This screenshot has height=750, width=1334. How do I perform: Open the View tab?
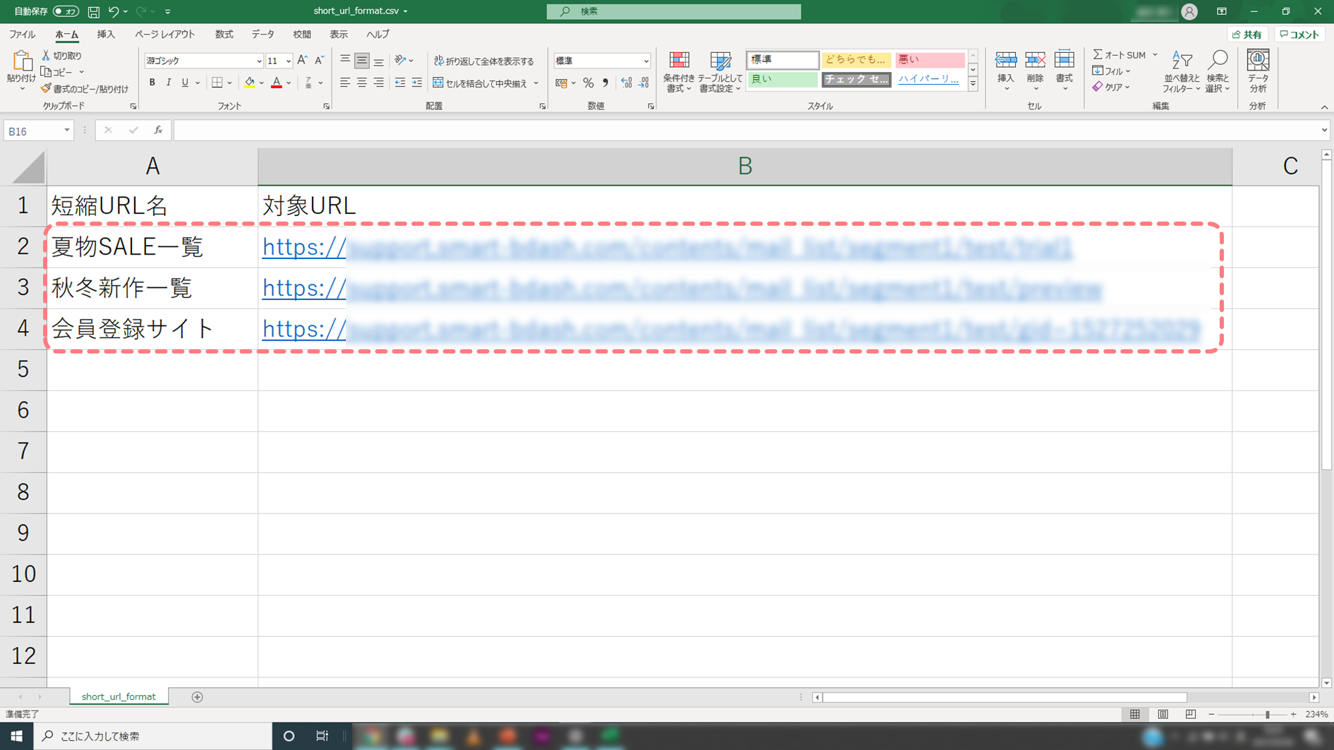coord(339,35)
